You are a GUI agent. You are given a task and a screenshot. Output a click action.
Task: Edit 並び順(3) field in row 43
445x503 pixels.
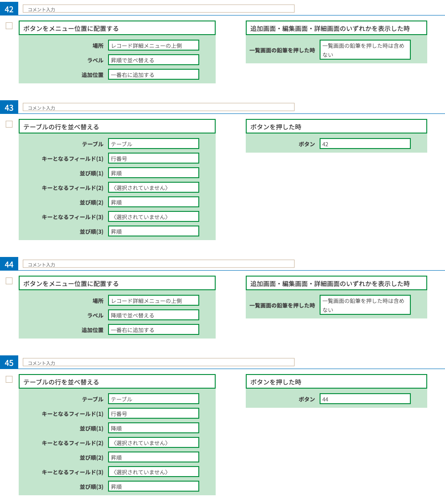[x=154, y=231]
